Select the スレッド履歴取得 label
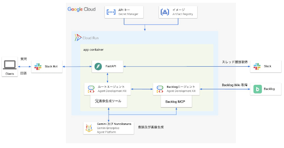Viewport: 284px width, 148px height. (235, 62)
